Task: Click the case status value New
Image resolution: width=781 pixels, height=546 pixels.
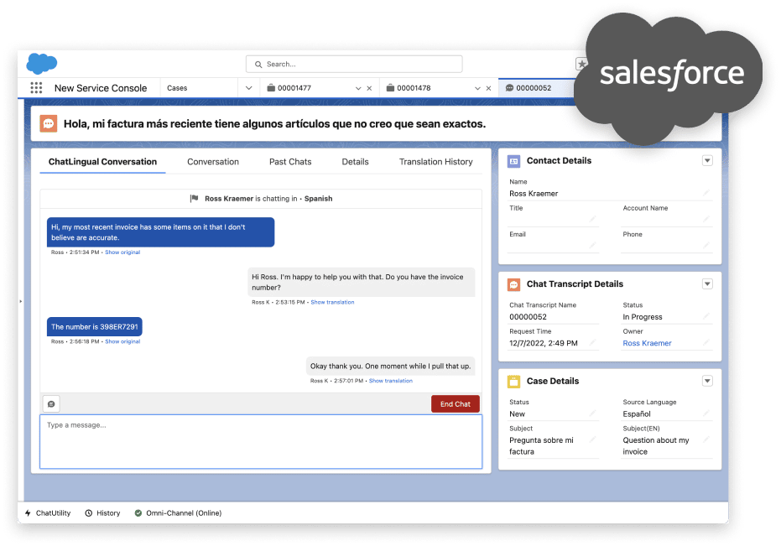Action: tap(517, 414)
